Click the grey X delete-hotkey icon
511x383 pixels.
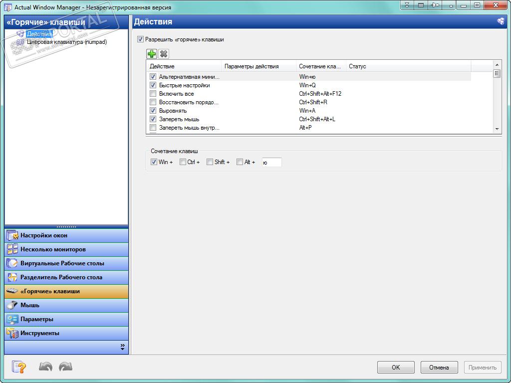(x=164, y=54)
